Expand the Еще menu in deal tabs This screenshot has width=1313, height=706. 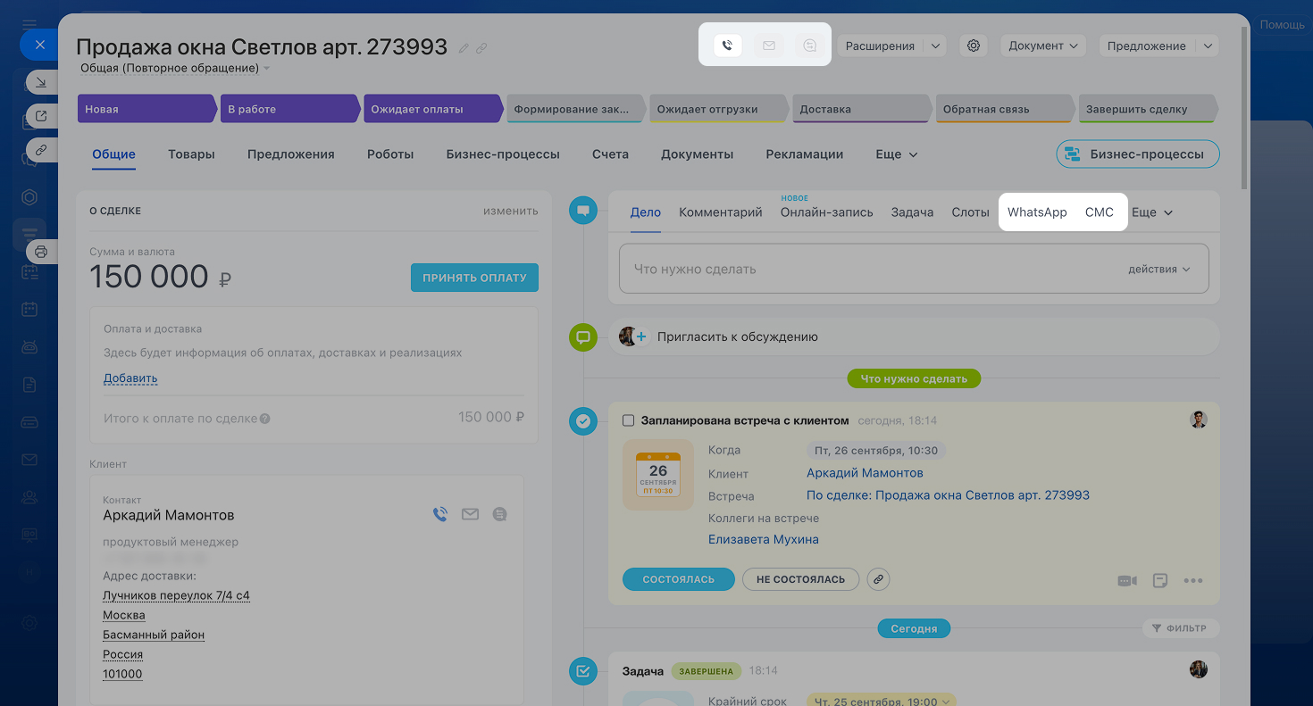897,154
